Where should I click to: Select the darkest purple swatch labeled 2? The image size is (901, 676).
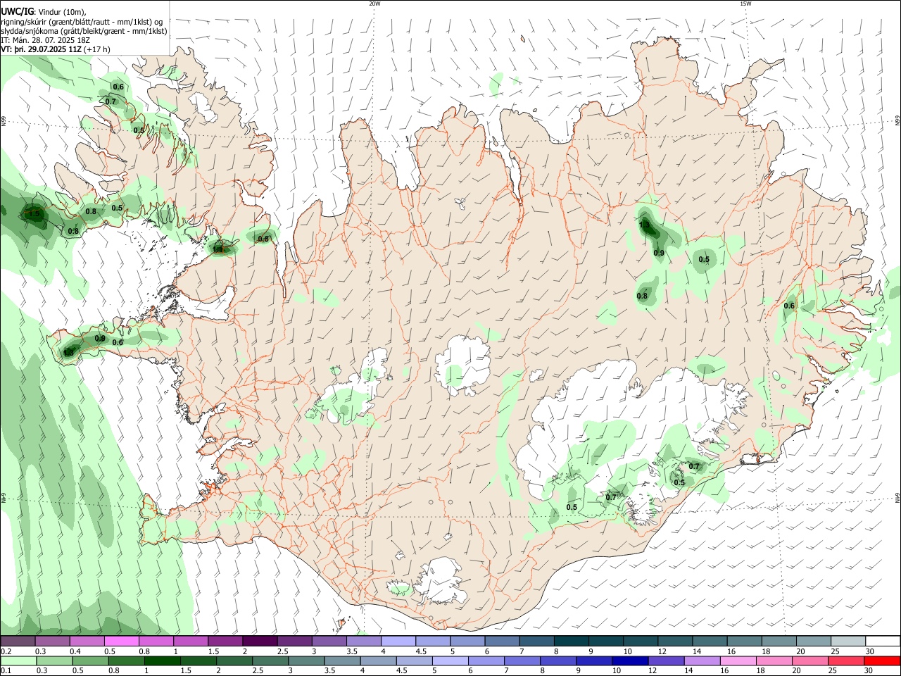260,641
